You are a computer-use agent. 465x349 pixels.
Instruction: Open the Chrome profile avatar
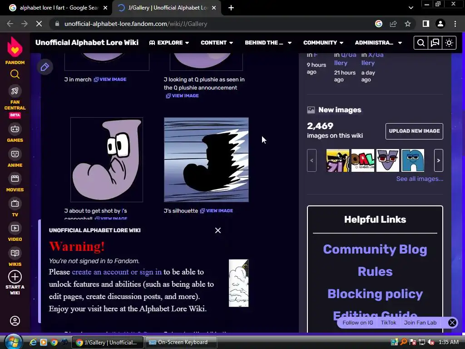click(440, 24)
